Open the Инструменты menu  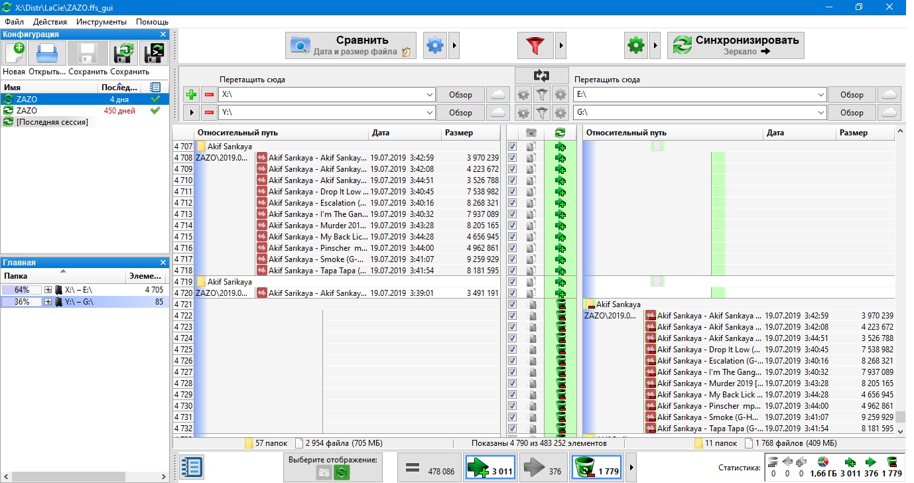point(101,22)
